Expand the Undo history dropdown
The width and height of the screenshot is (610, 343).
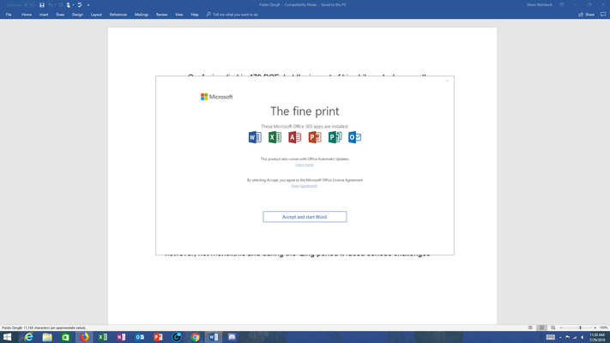point(55,5)
